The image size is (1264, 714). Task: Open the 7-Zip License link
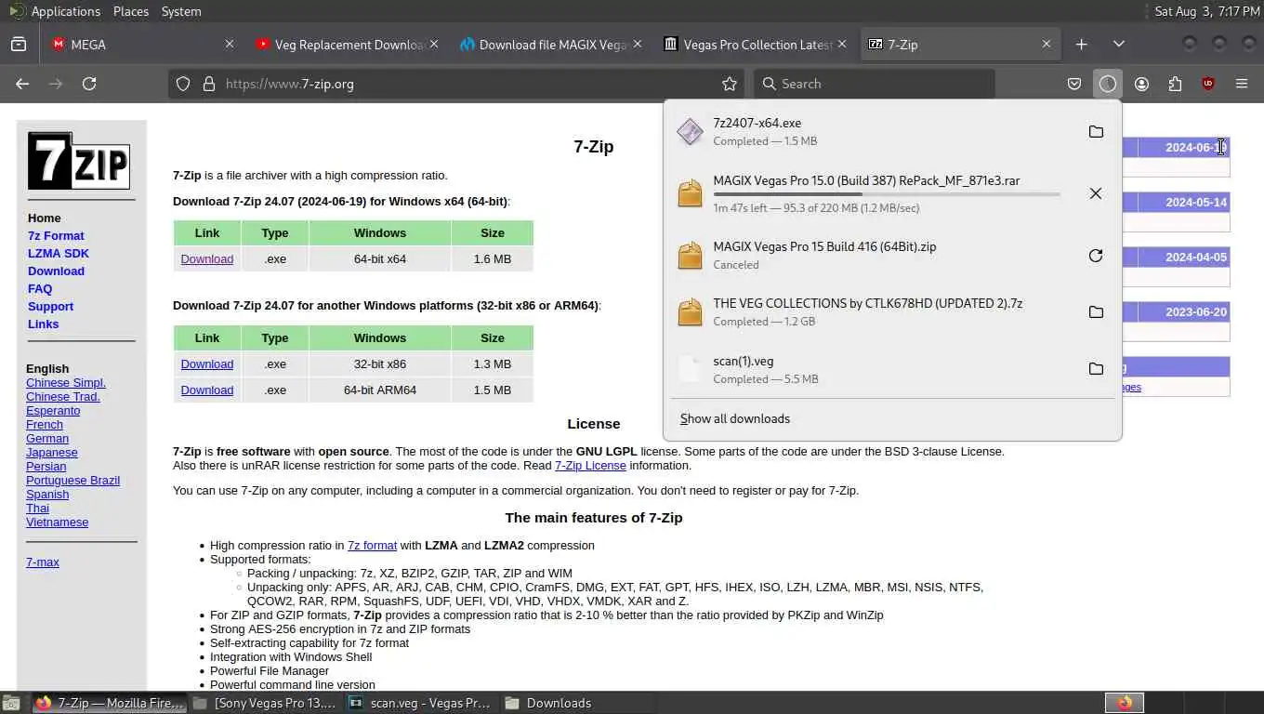tap(590, 465)
